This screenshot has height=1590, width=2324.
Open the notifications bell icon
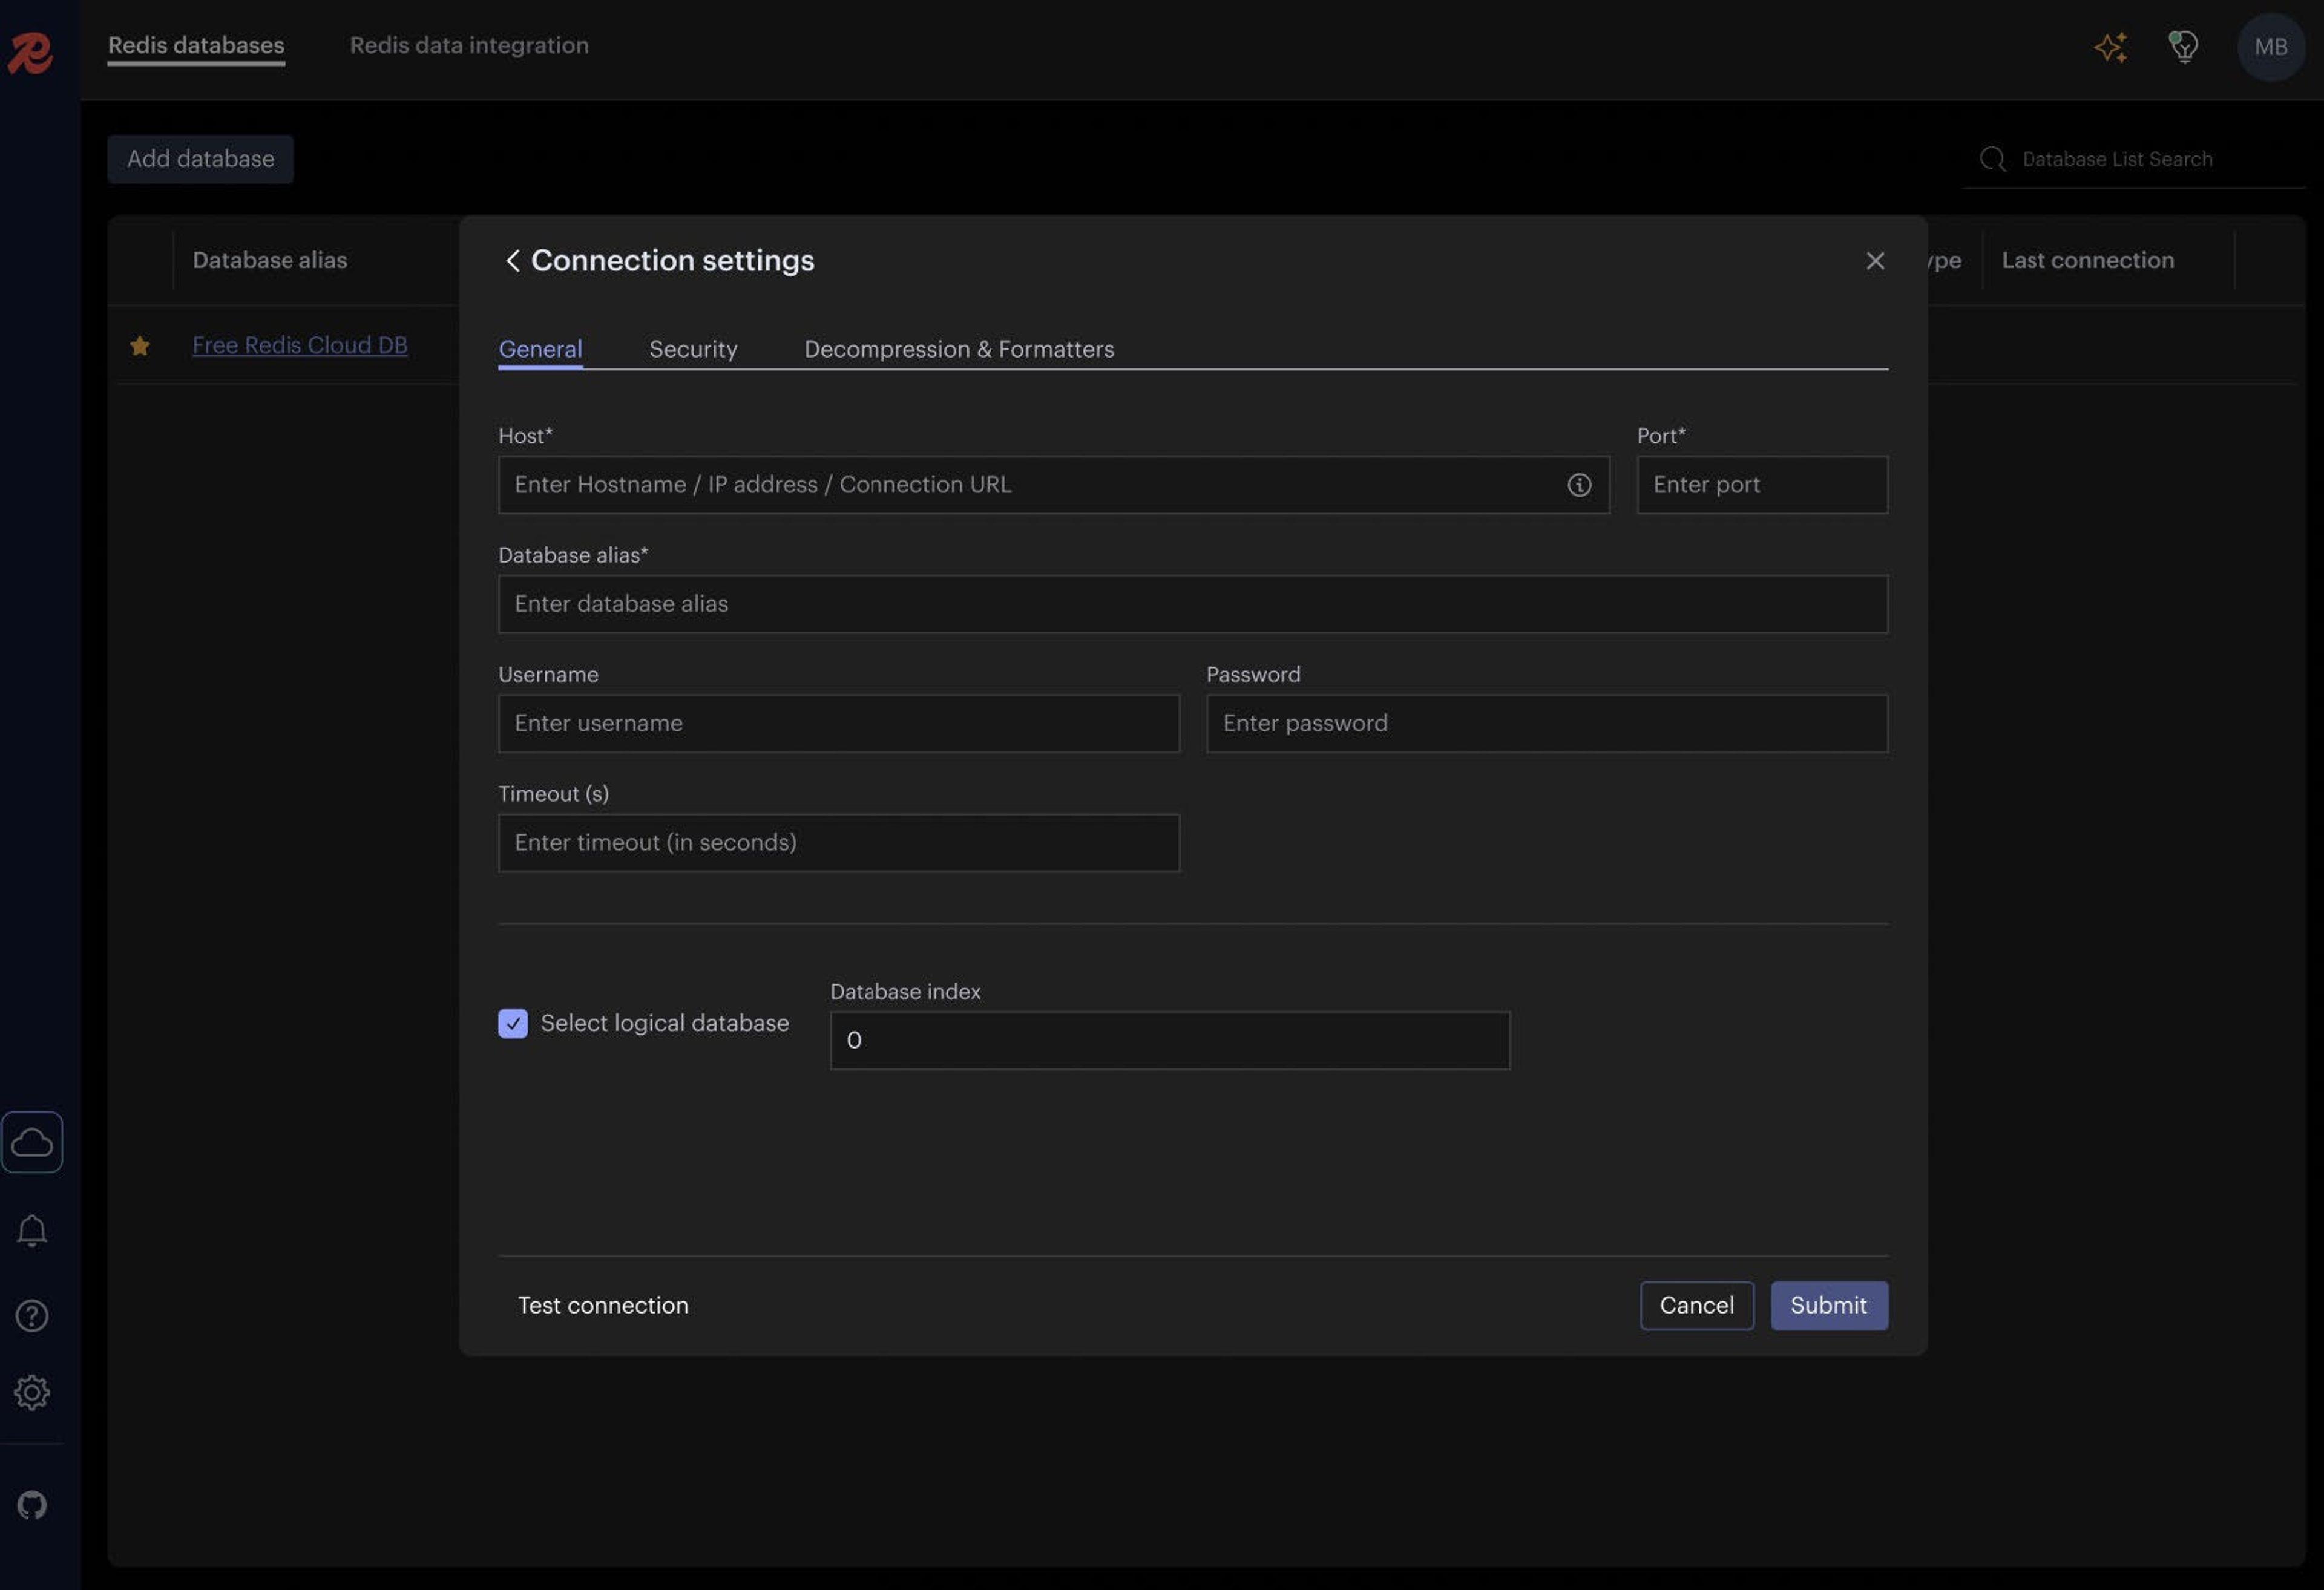tap(32, 1230)
